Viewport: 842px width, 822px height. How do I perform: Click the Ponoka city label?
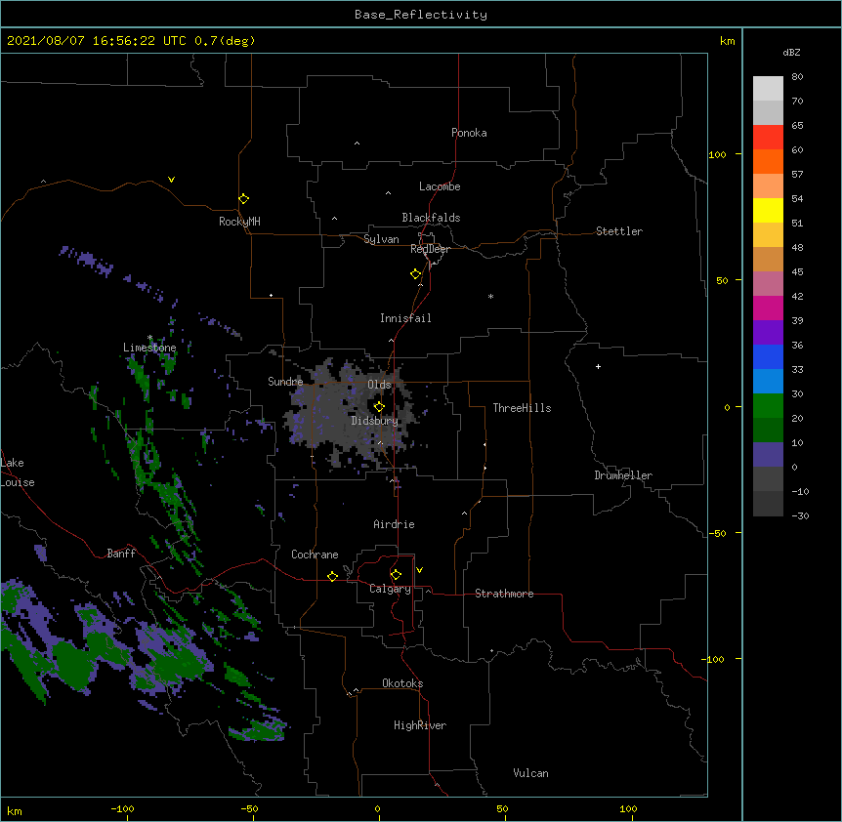click(469, 133)
